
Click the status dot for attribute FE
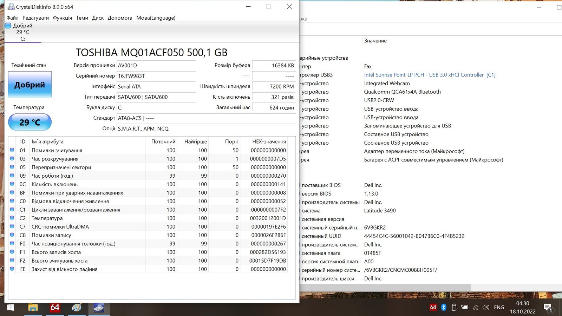click(12, 269)
